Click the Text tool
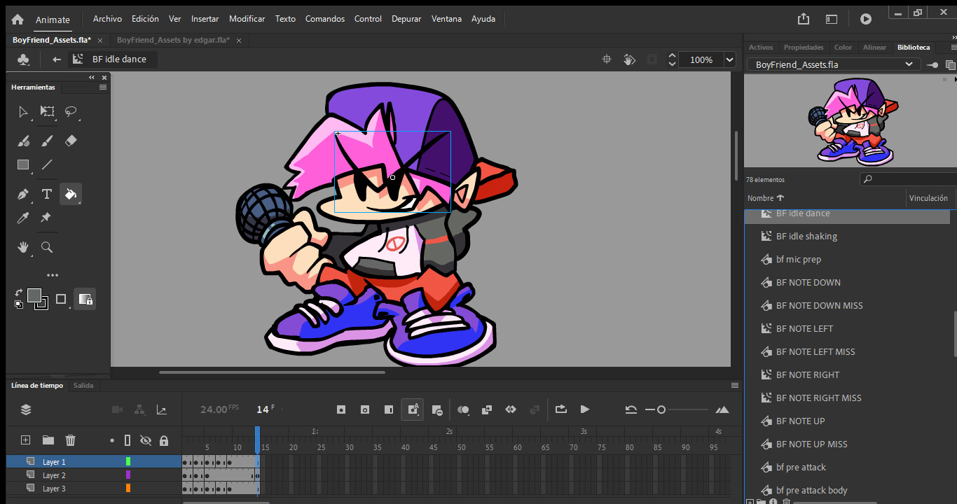 (47, 194)
